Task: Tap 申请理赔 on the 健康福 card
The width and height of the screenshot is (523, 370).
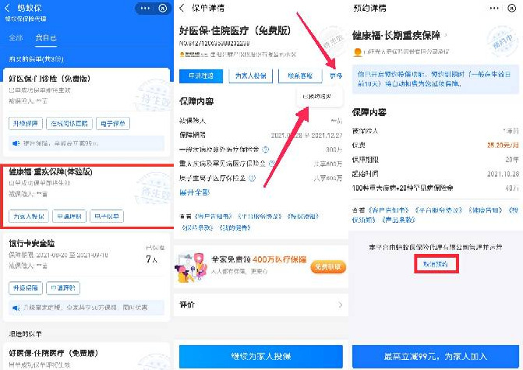Action: [x=69, y=216]
